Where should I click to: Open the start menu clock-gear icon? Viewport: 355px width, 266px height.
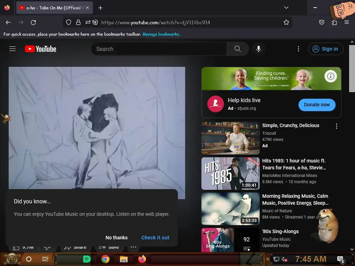(12, 259)
